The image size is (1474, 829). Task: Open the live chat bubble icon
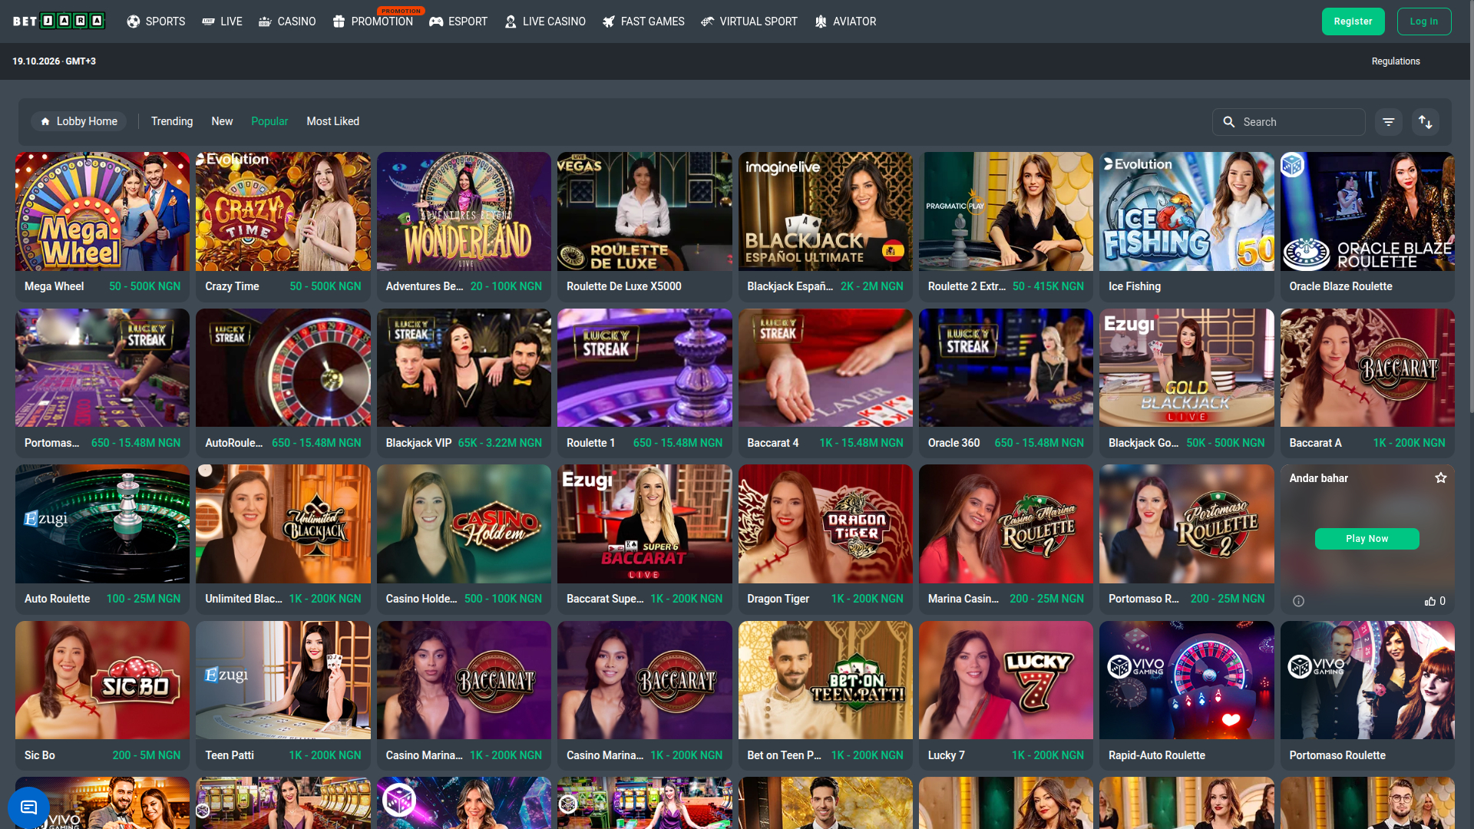pyautogui.click(x=28, y=807)
